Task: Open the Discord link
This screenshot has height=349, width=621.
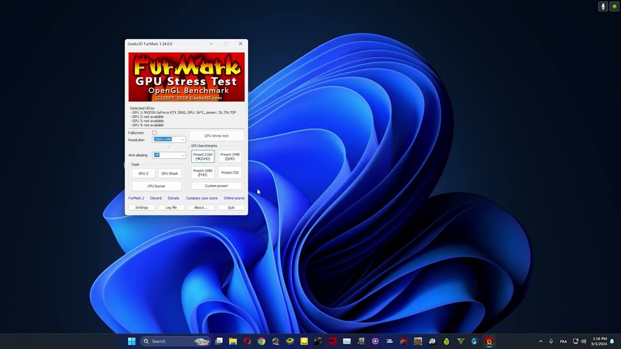Action: pos(156,198)
